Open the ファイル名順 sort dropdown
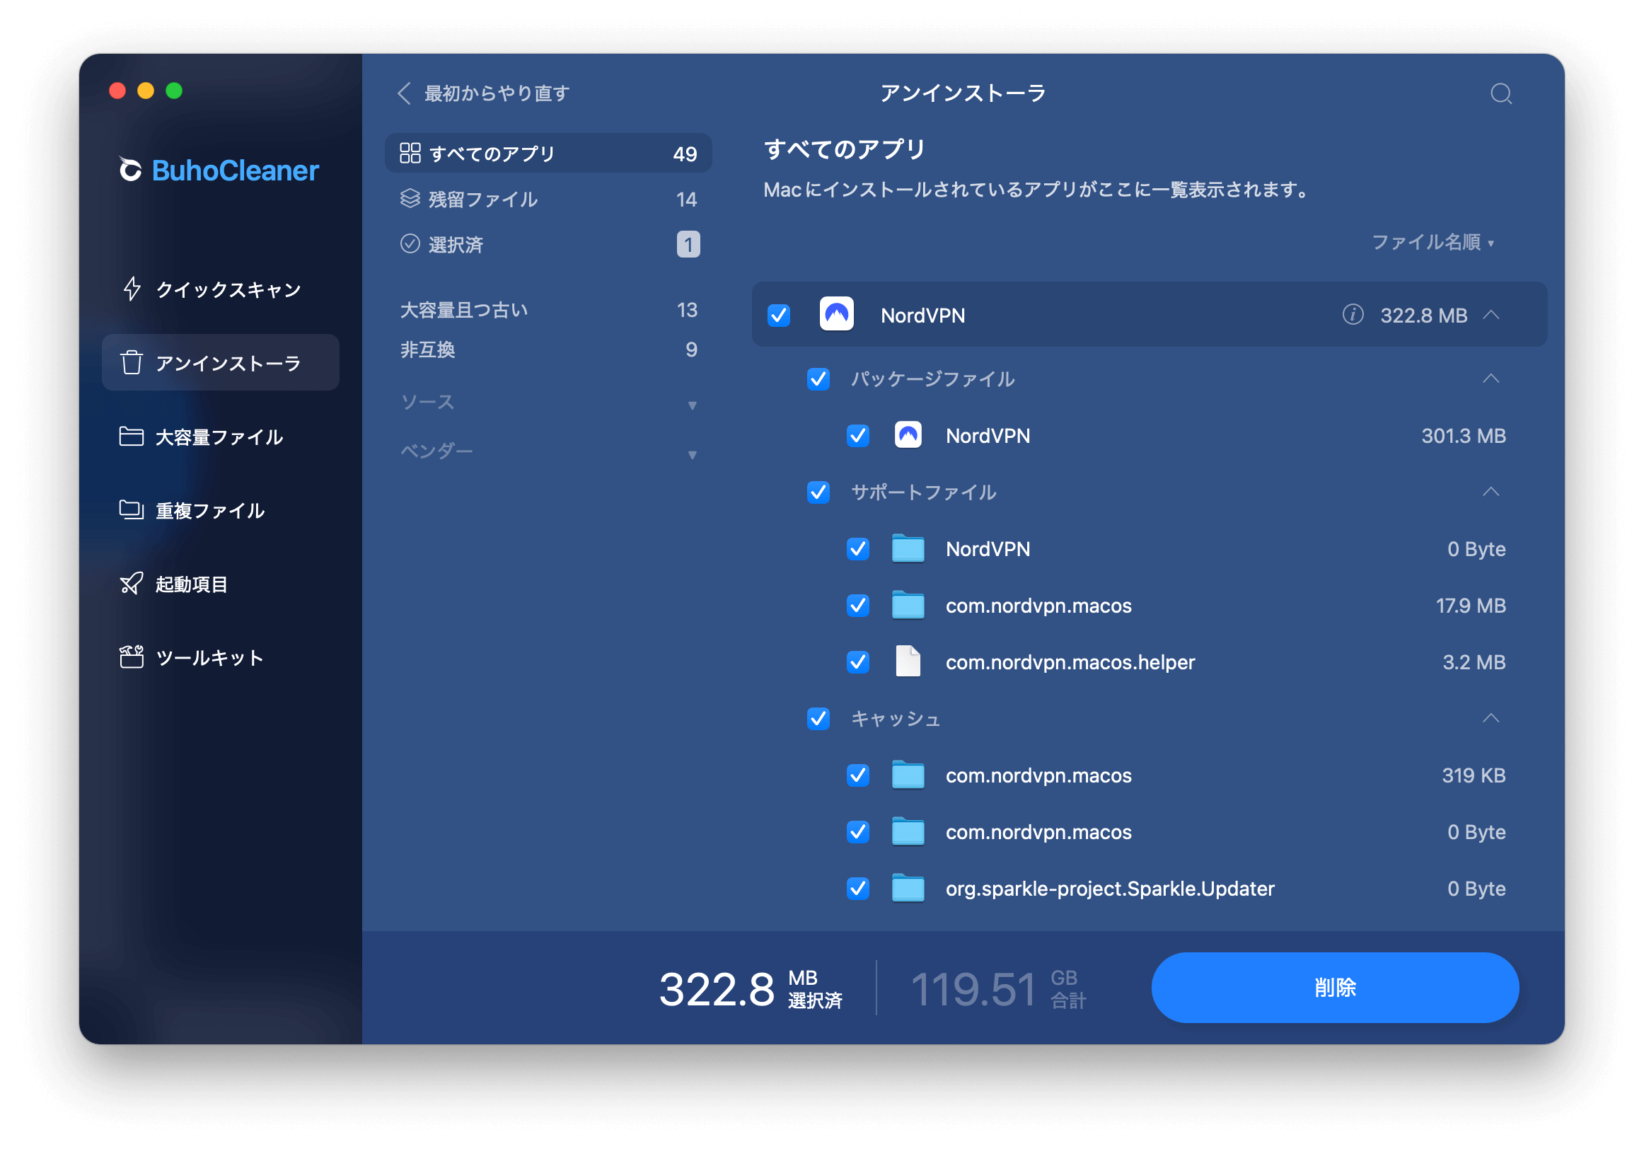This screenshot has width=1644, height=1149. point(1432,242)
